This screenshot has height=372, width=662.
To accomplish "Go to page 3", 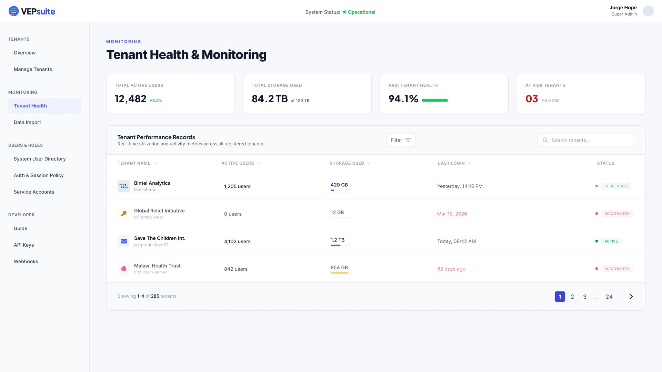I will coord(585,297).
